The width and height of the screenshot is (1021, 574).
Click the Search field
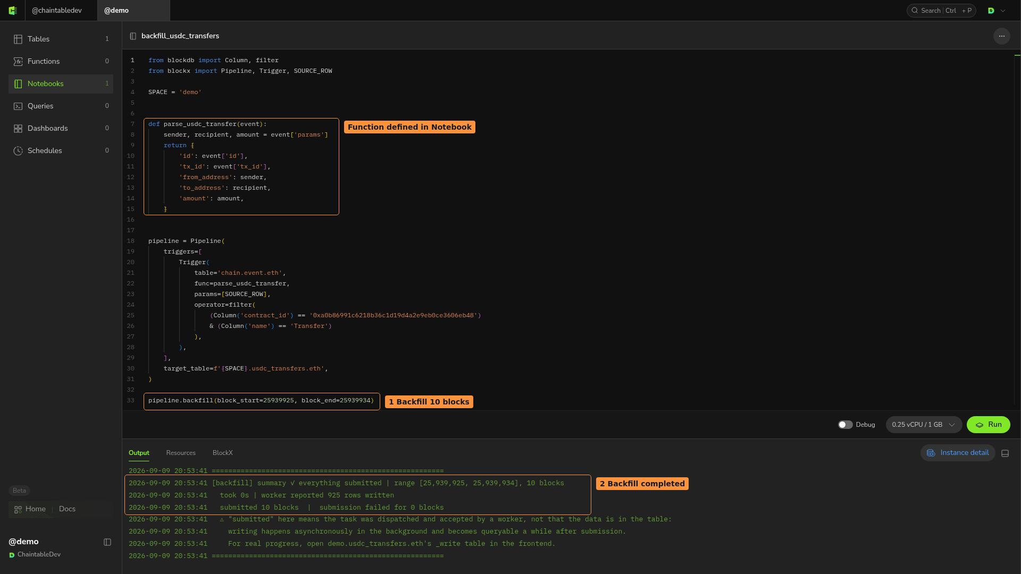tap(941, 11)
